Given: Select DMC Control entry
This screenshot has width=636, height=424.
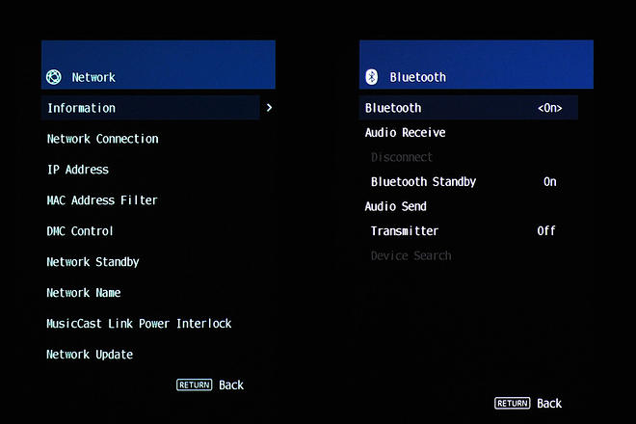Looking at the screenshot, I should coord(80,231).
